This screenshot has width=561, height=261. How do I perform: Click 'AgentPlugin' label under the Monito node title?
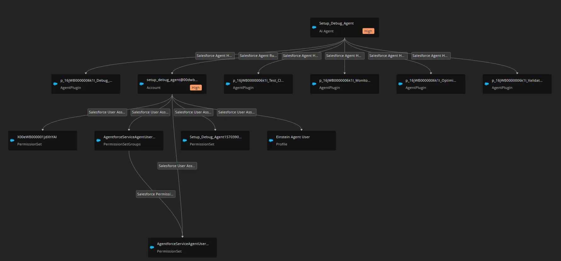pyautogui.click(x=330, y=88)
